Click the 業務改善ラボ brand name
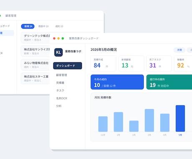The width and height of the screenshot is (192, 159). click(x=73, y=51)
